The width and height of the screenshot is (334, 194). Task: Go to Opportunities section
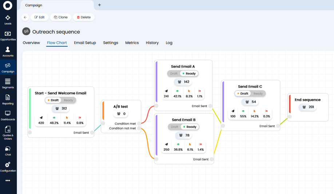click(8, 36)
